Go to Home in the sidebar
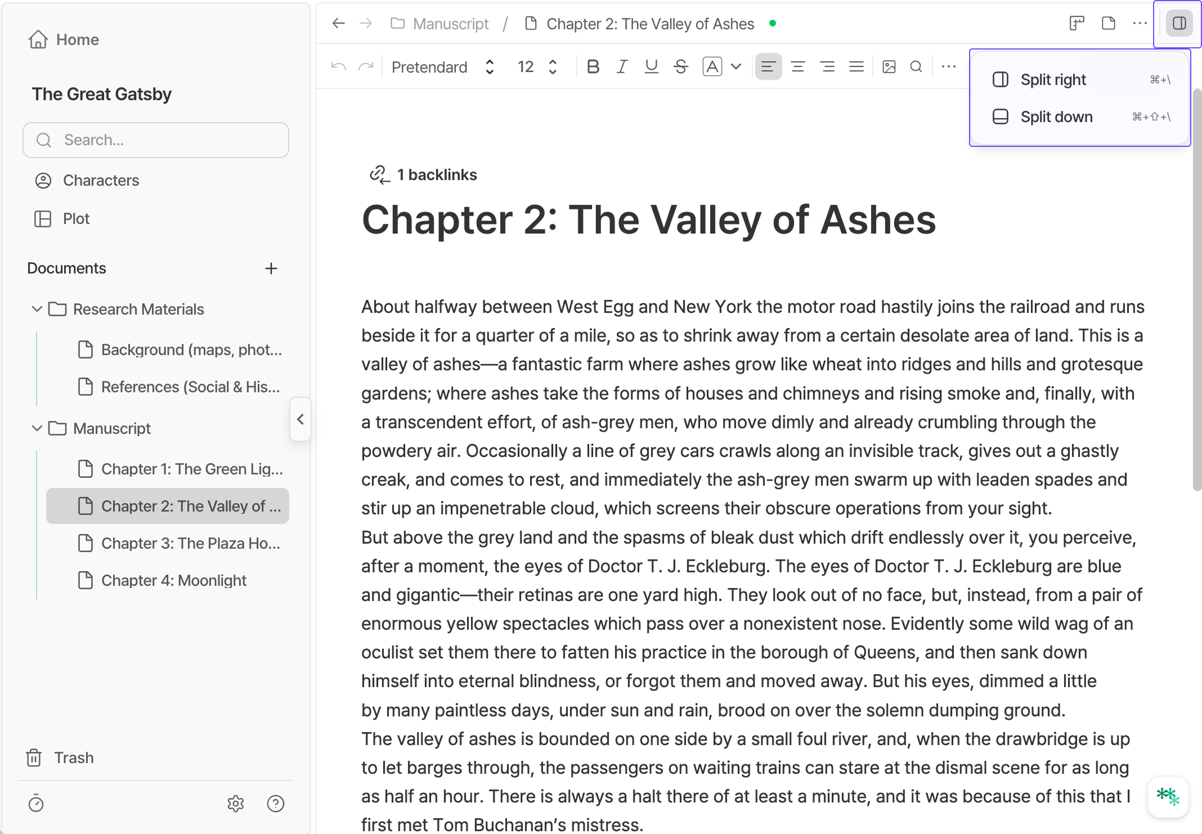This screenshot has width=1202, height=834. pyautogui.click(x=64, y=39)
